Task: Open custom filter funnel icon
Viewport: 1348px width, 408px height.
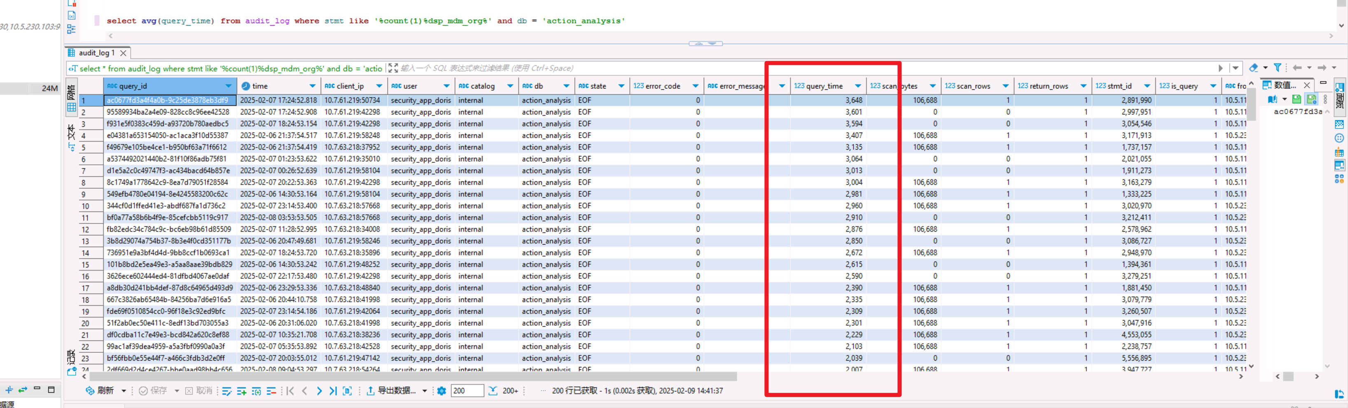Action: click(x=1277, y=68)
